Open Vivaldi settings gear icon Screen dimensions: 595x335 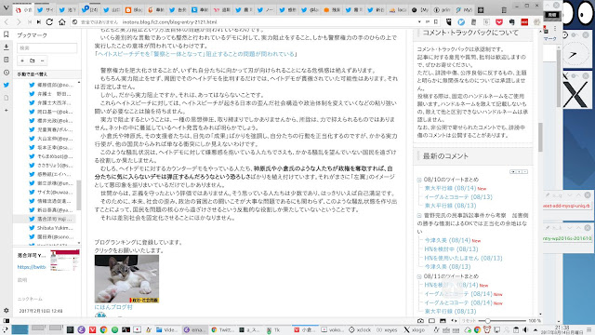click(x=7, y=310)
